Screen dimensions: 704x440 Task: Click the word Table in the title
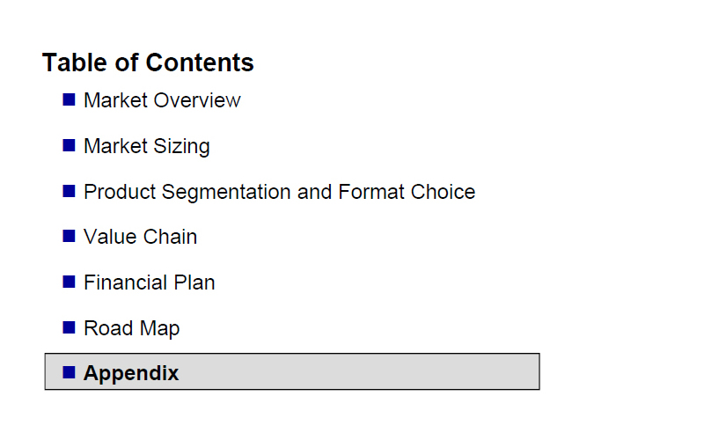point(76,62)
